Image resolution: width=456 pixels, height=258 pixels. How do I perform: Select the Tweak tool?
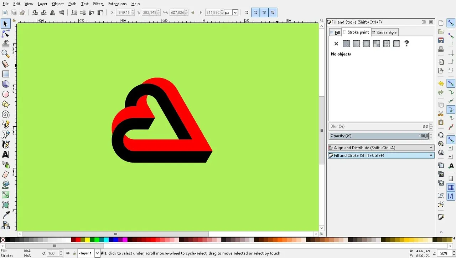pos(6,44)
